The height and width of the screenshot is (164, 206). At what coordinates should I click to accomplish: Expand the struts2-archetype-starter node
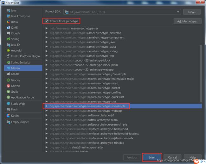tap(47, 147)
